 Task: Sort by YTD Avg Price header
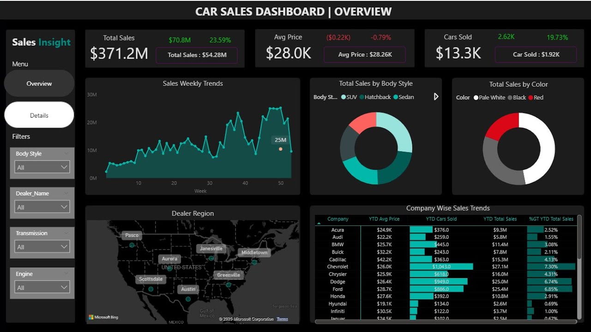coord(384,219)
